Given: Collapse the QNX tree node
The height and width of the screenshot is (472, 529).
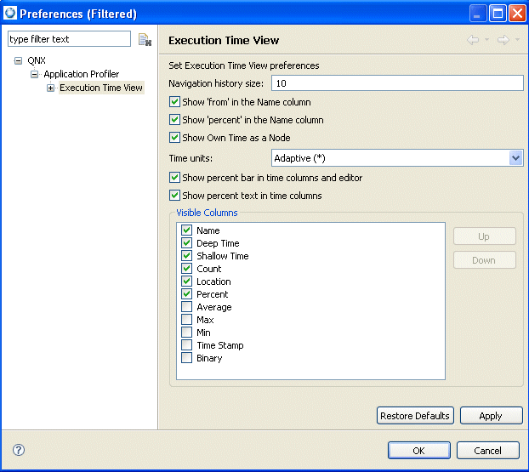Looking at the screenshot, I should pos(19,61).
